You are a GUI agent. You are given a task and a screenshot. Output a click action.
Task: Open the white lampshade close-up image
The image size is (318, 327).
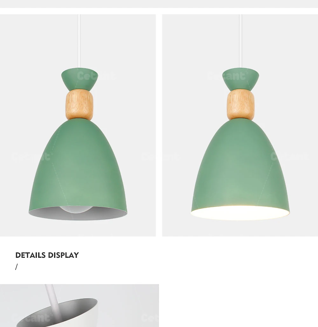click(x=79, y=305)
